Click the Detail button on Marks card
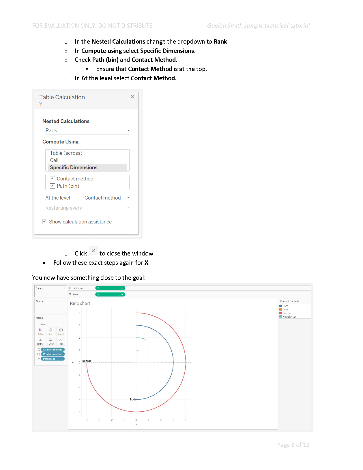Image resolution: width=363 pixels, height=470 pixels. coord(40,342)
